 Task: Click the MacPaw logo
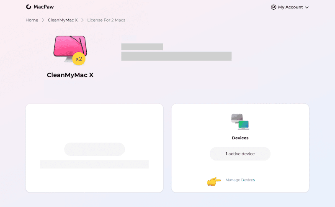click(40, 7)
